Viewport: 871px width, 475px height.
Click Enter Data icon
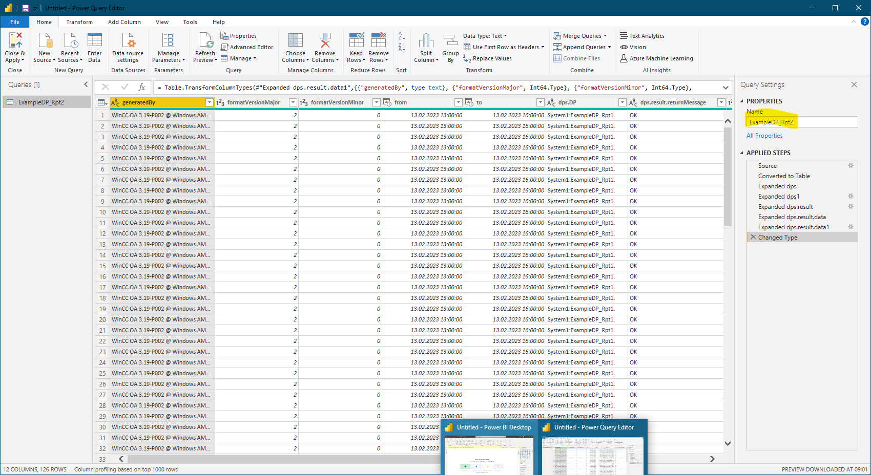(x=95, y=40)
